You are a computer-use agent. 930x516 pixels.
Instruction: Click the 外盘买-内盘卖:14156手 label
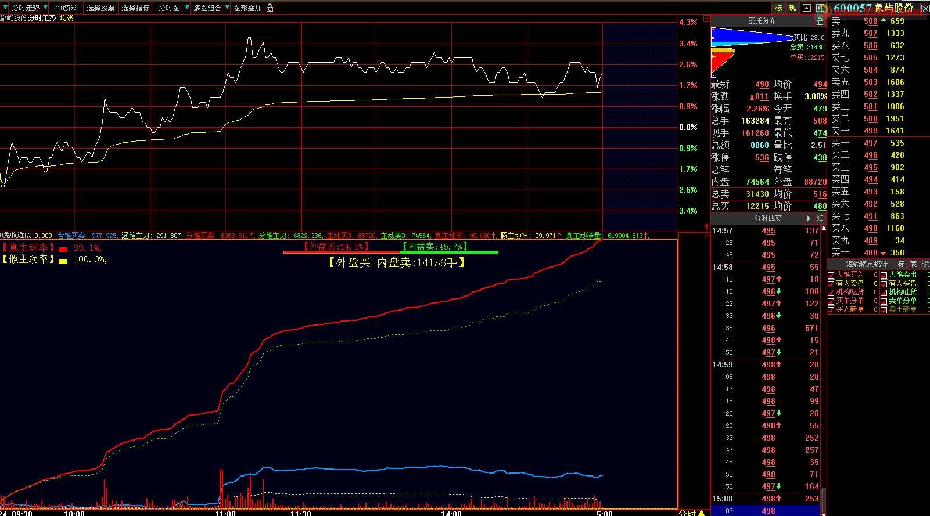(397, 262)
